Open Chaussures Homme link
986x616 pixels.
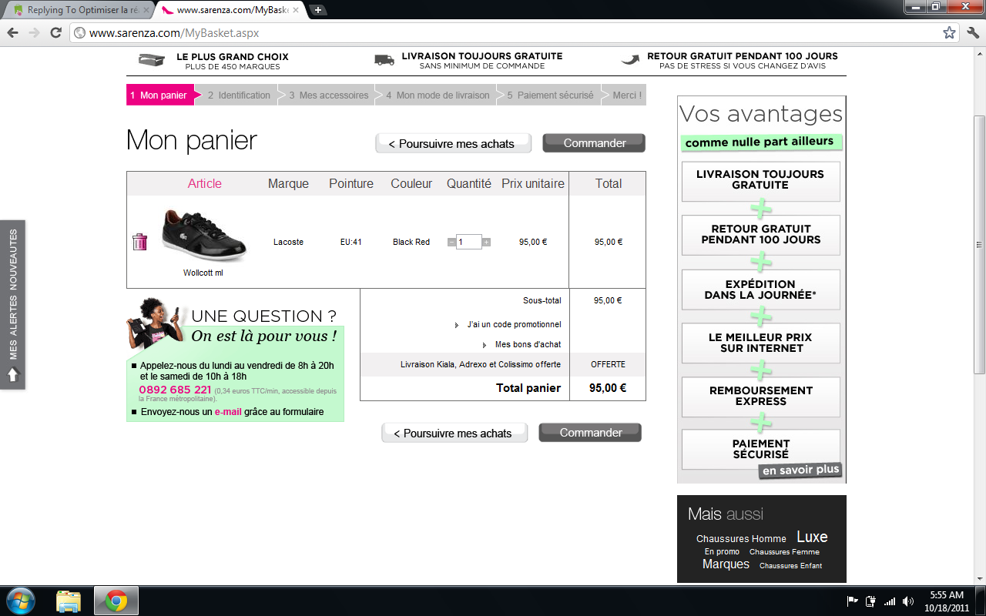pos(741,539)
